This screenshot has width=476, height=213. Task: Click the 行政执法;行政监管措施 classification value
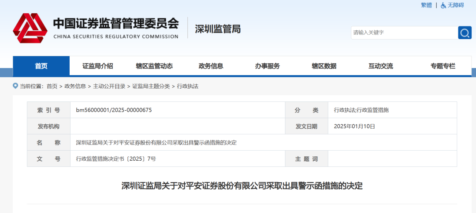pos(361,110)
